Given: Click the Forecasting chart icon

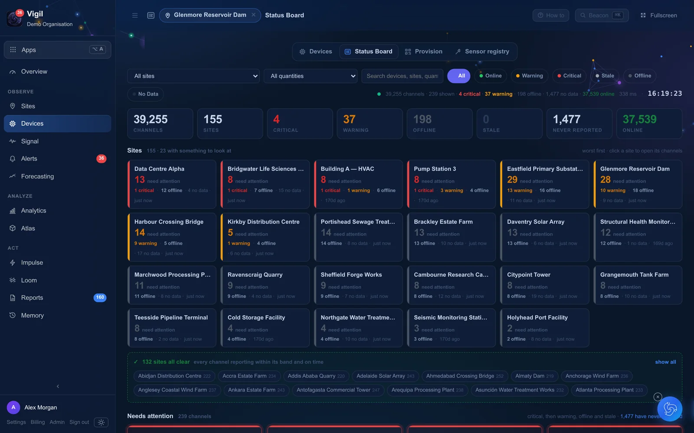Looking at the screenshot, I should click(x=13, y=176).
